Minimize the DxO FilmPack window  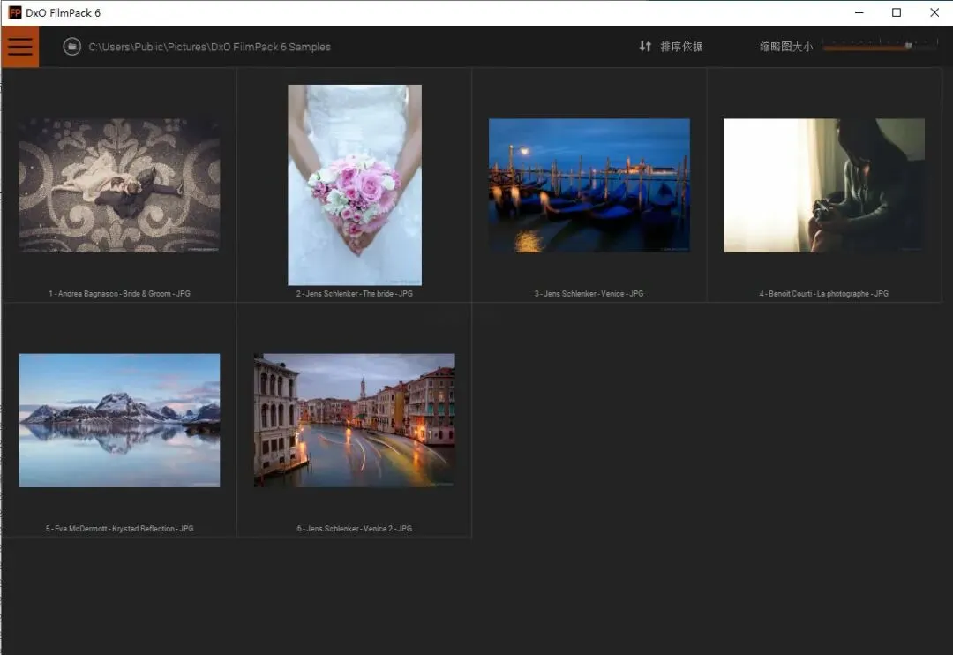coord(859,12)
